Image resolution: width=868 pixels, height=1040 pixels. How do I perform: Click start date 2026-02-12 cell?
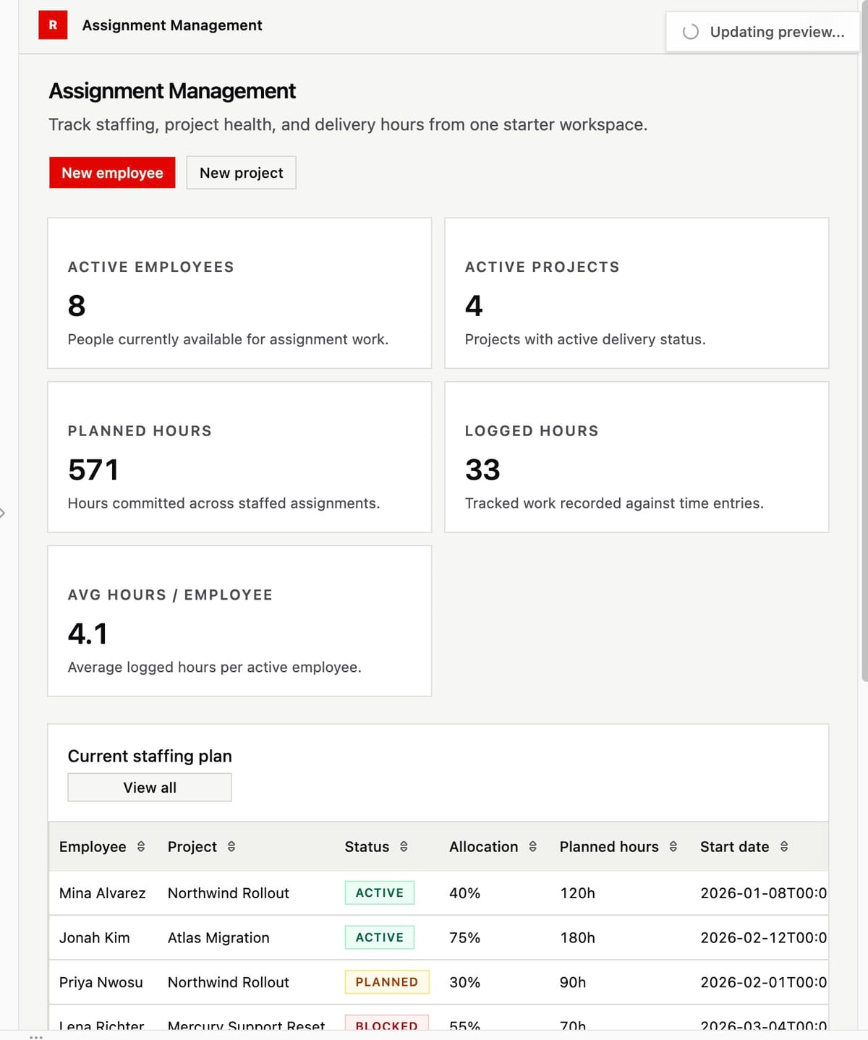763,938
